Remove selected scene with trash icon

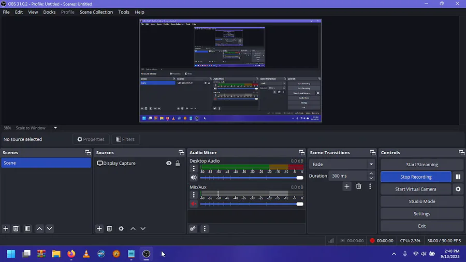(16, 229)
